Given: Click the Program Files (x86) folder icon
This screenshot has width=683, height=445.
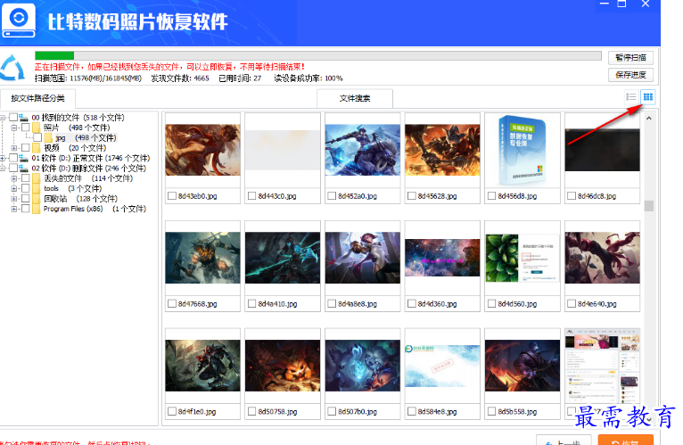Looking at the screenshot, I should (x=37, y=209).
